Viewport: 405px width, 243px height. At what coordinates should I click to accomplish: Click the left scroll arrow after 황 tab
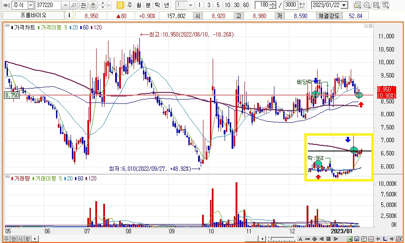[35, 239]
